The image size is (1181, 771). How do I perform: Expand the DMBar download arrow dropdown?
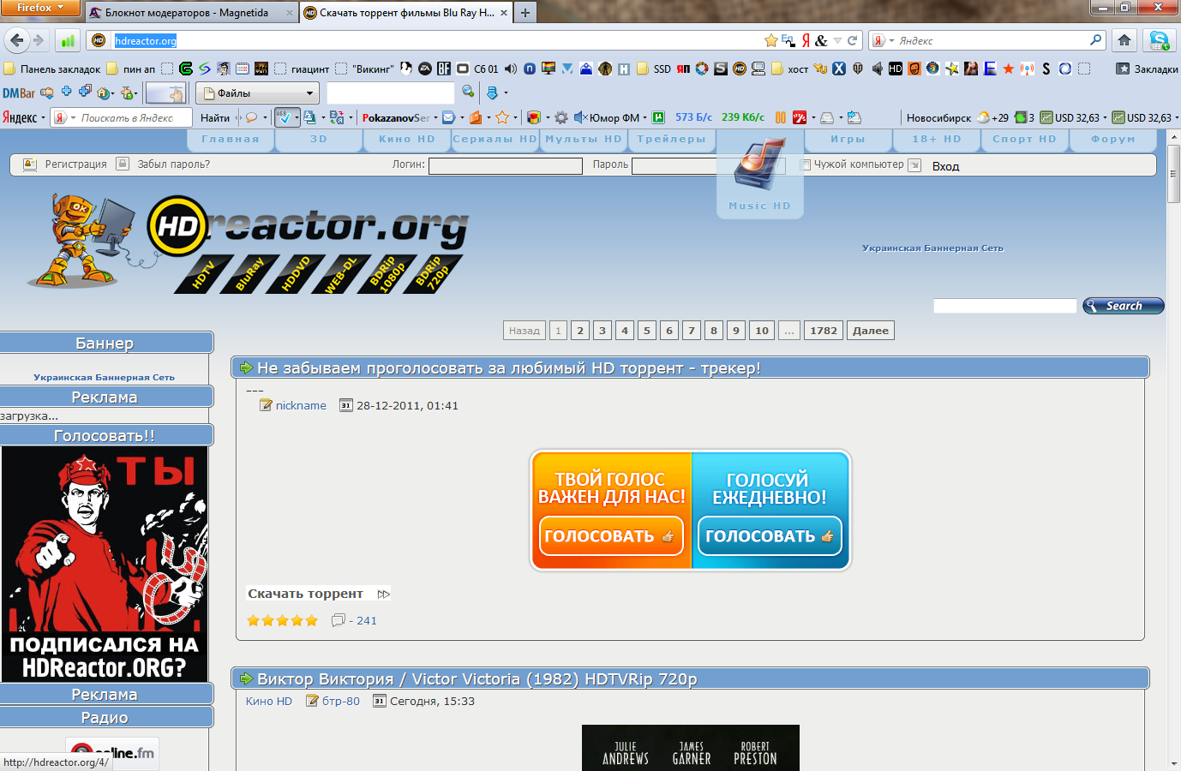click(x=506, y=93)
